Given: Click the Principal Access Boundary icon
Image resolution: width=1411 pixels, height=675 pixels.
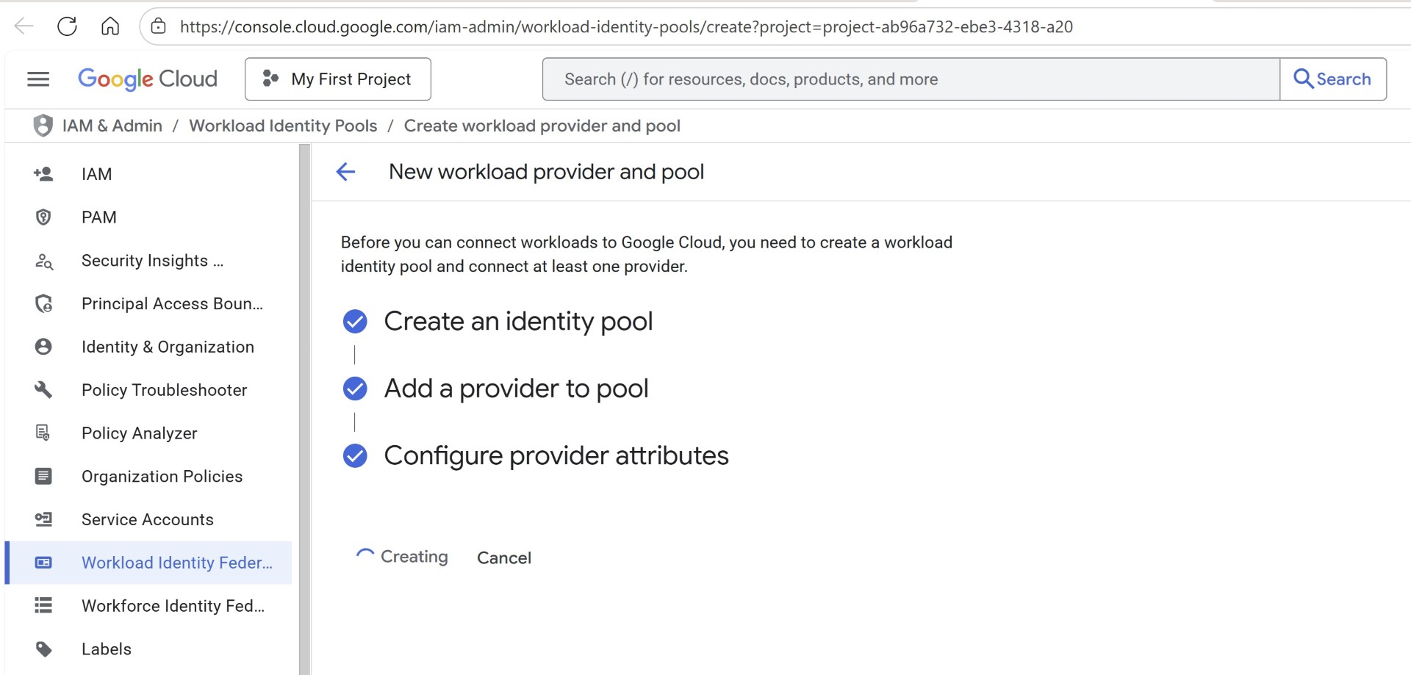Looking at the screenshot, I should [x=43, y=303].
